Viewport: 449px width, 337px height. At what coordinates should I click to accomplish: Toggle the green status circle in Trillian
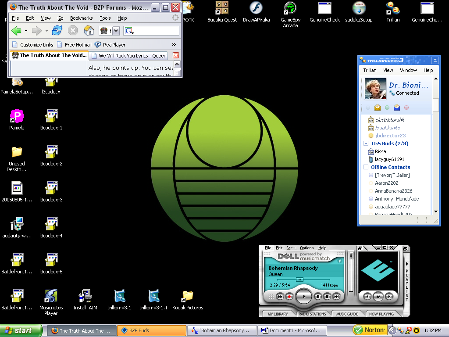(x=387, y=107)
